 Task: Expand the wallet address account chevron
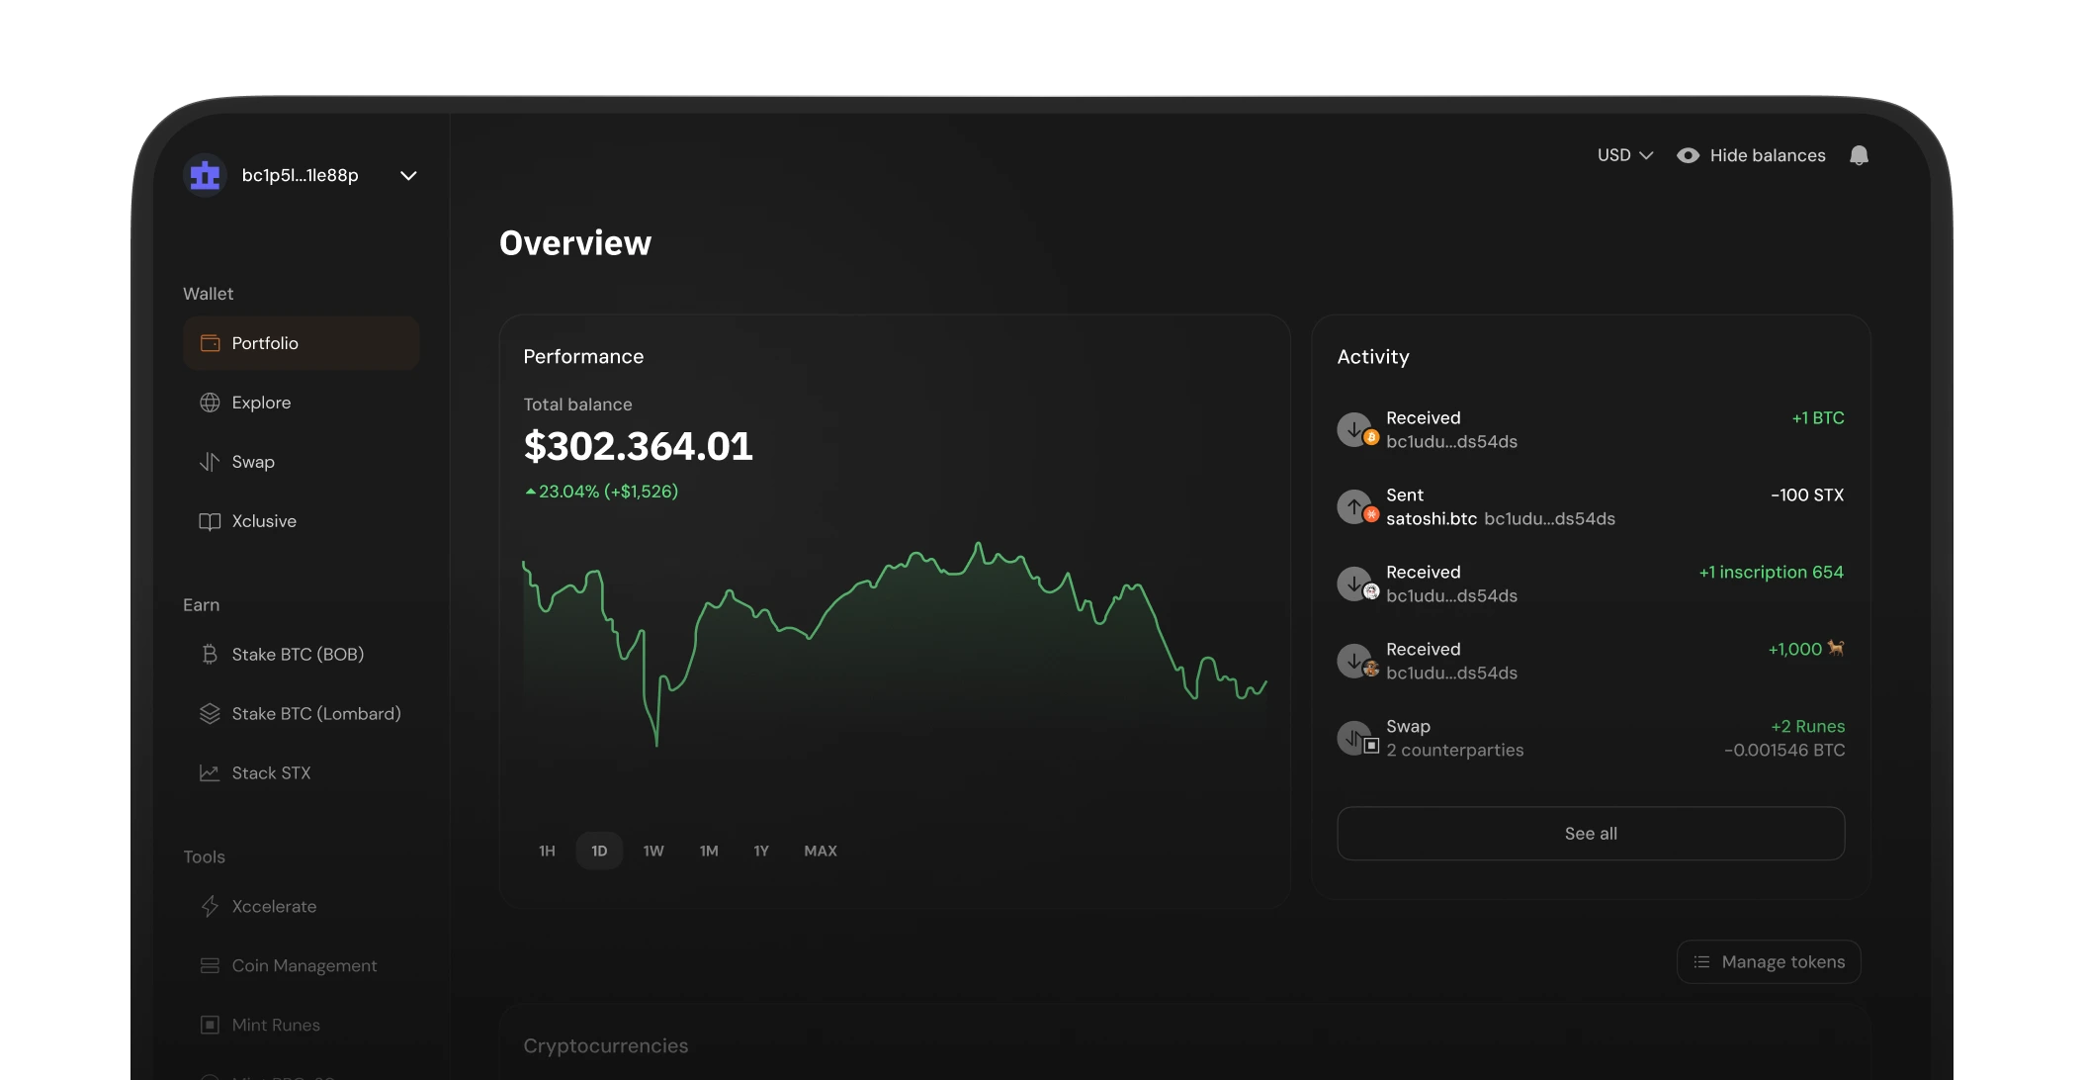click(x=408, y=176)
